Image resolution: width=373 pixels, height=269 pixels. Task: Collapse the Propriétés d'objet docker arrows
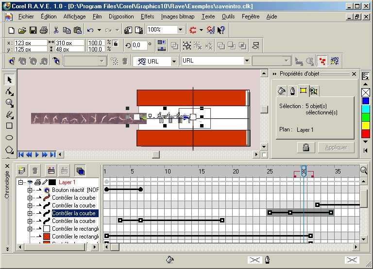274,74
